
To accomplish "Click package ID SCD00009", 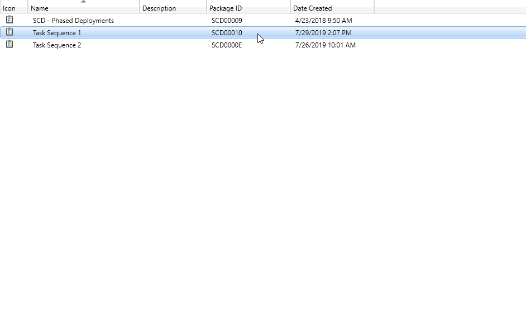I will [227, 21].
